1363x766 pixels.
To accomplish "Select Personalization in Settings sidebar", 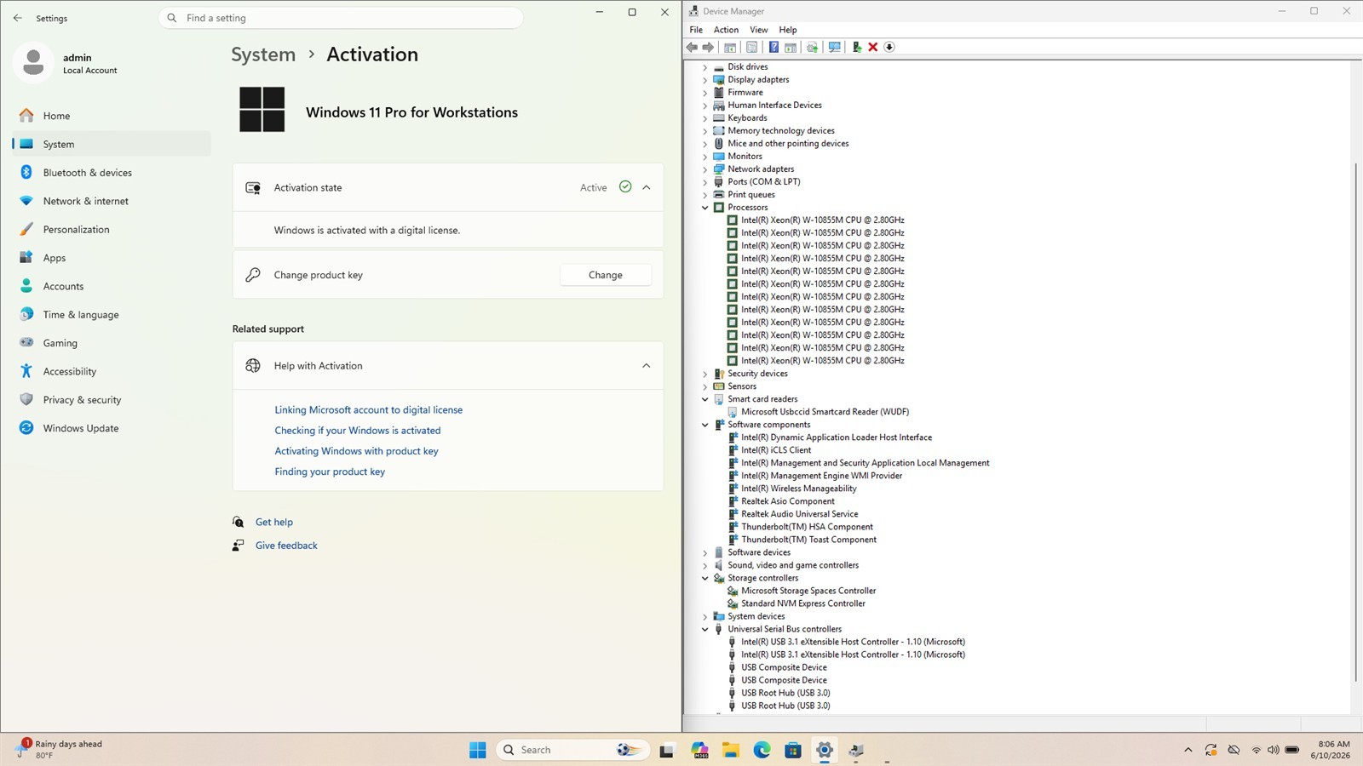I will 112,230.
